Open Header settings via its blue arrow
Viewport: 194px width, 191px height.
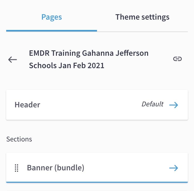coord(174,105)
